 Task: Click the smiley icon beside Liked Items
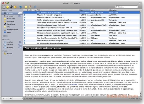5,21
